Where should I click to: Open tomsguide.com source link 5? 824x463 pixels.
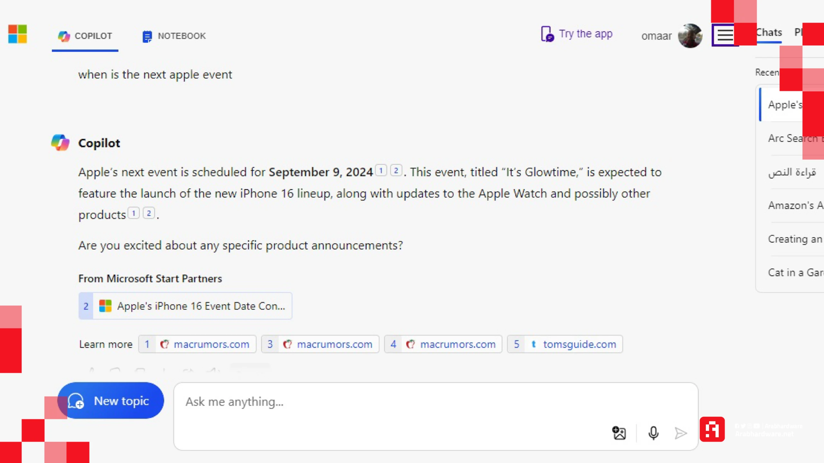pos(565,344)
